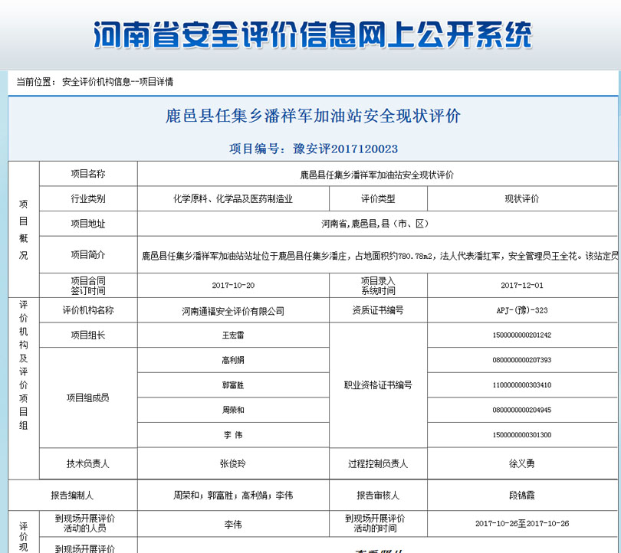Click the project name value in the 项目名称 row
621x553 pixels.
(x=376, y=175)
